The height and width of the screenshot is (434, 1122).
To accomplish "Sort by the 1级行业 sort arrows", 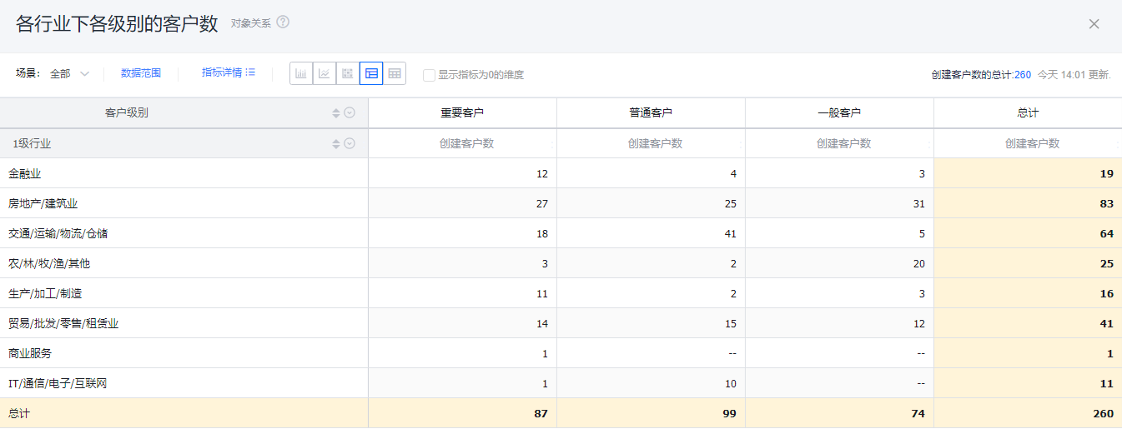I will click(x=336, y=144).
